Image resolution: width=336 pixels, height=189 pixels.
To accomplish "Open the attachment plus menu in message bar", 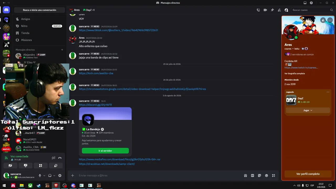I will [73, 175].
